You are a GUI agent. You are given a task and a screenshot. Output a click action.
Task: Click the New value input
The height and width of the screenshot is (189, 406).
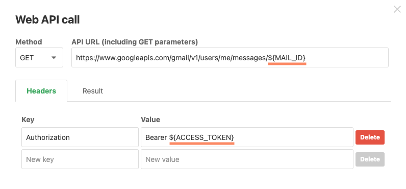(x=247, y=159)
